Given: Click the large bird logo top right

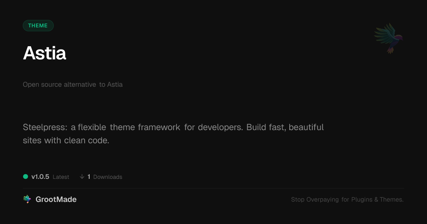Looking at the screenshot, I should point(389,38).
